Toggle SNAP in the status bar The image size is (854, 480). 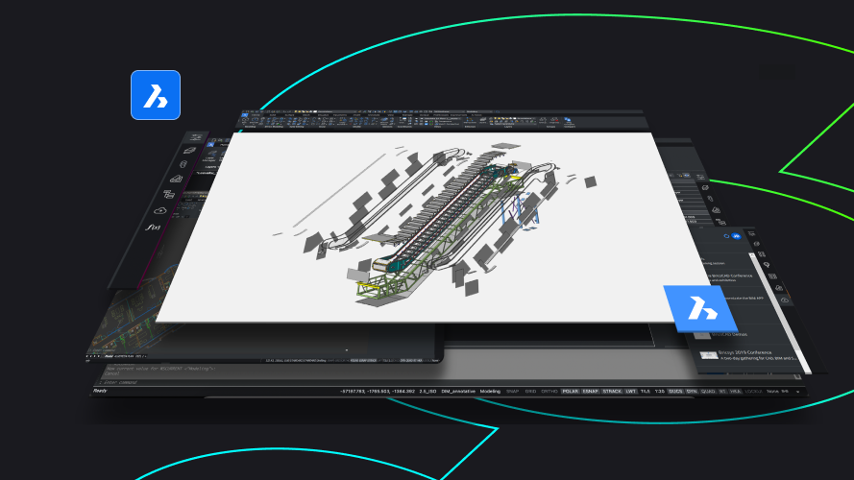point(513,392)
